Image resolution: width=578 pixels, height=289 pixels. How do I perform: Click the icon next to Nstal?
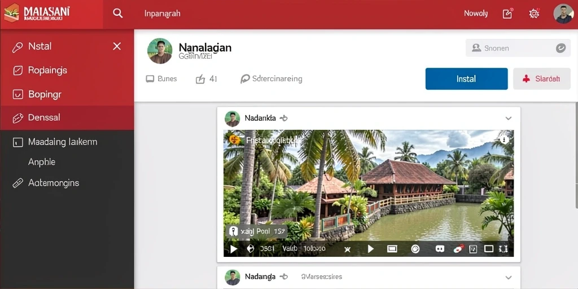[17, 47]
